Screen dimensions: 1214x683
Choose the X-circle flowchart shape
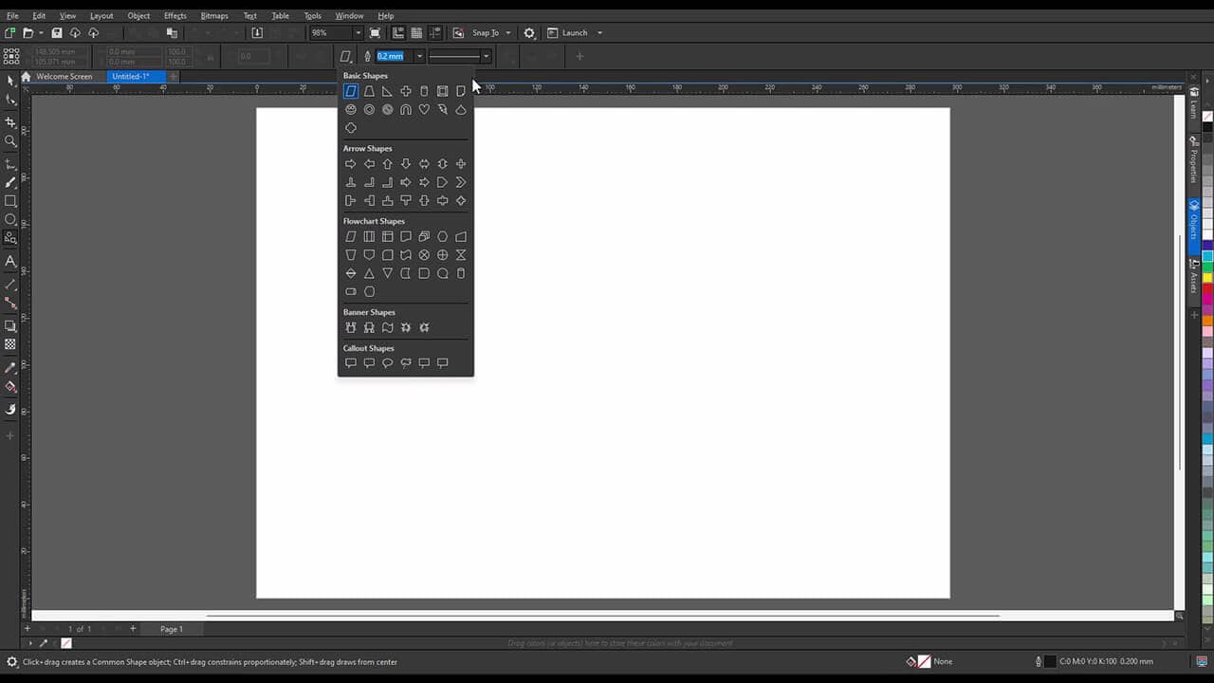pos(424,255)
